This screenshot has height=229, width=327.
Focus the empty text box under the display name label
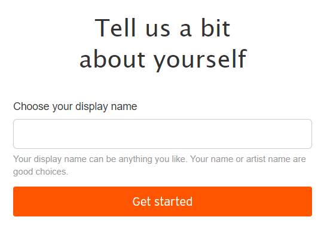click(x=163, y=134)
